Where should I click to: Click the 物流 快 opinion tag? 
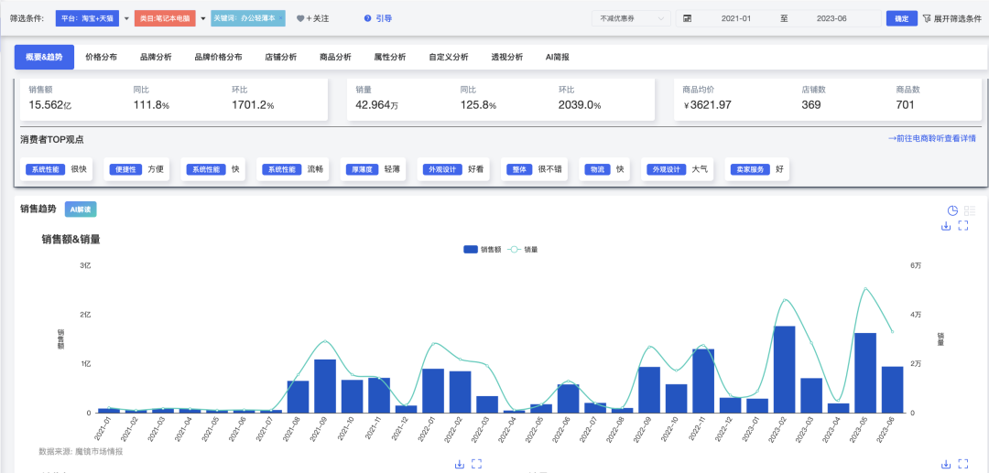tap(604, 169)
